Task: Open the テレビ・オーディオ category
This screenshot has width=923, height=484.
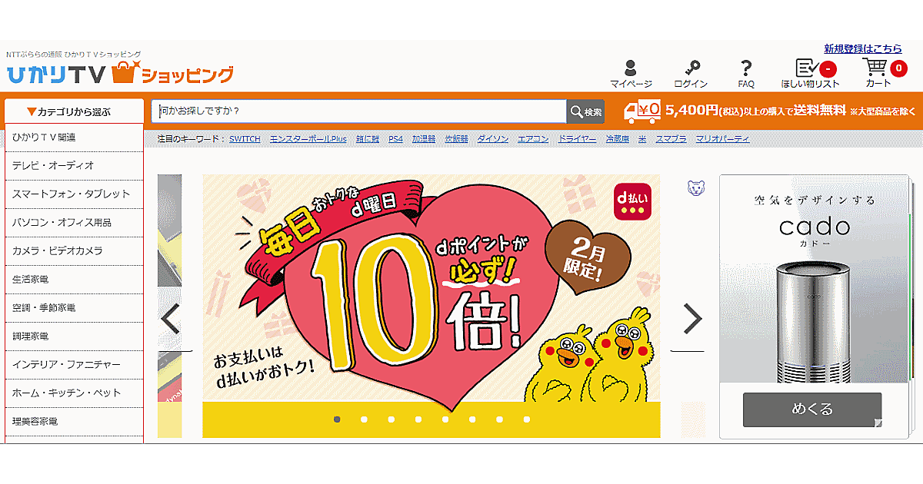Action: coord(74,165)
